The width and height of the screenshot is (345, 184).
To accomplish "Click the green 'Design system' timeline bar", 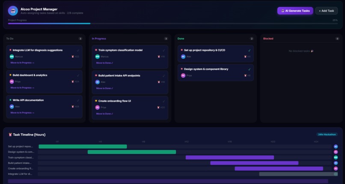I will 132,152.
